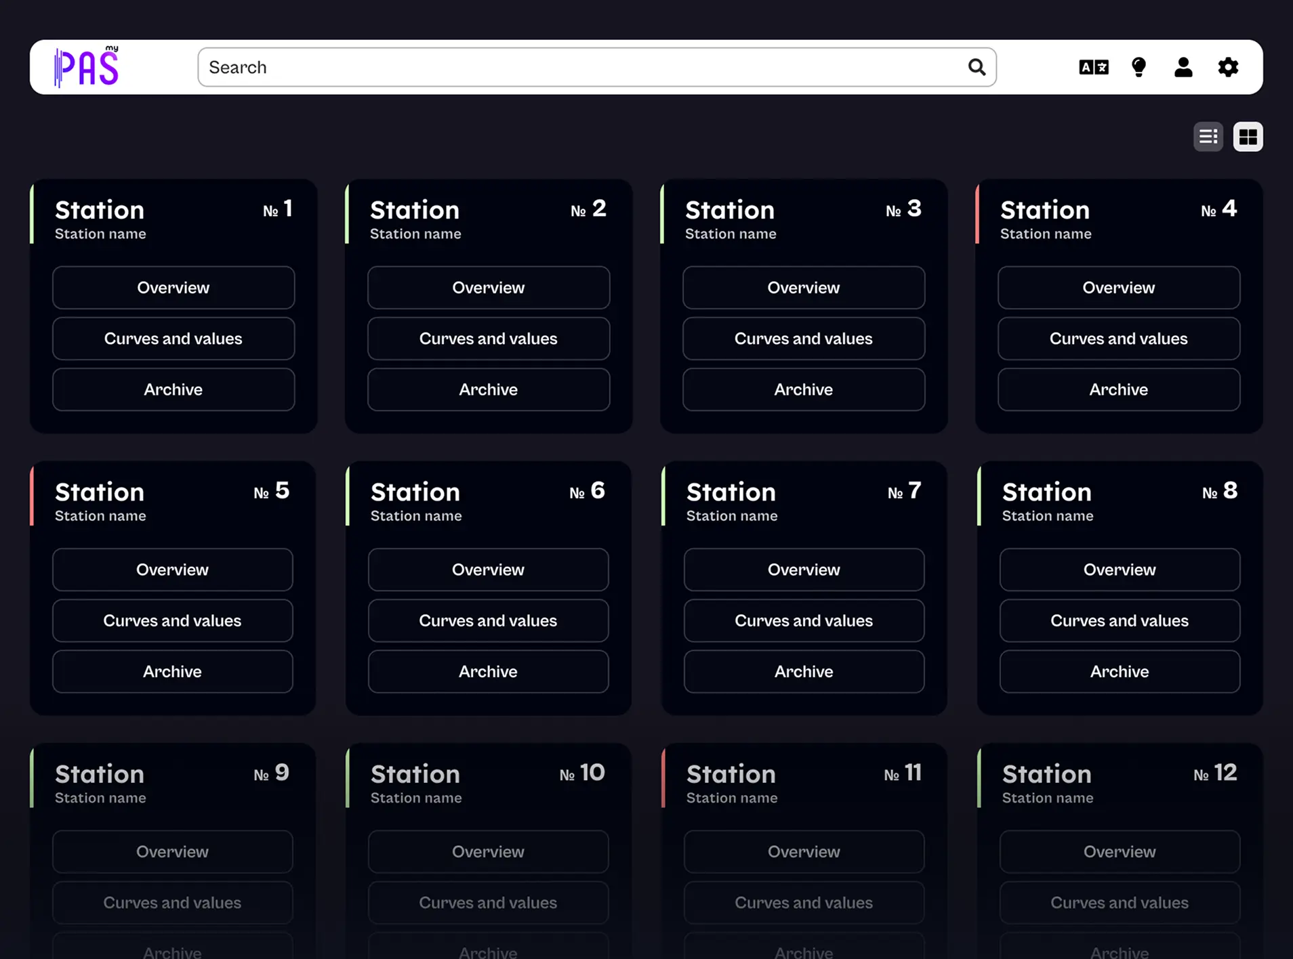Open Overview for Station 7
1293x959 pixels.
(804, 570)
